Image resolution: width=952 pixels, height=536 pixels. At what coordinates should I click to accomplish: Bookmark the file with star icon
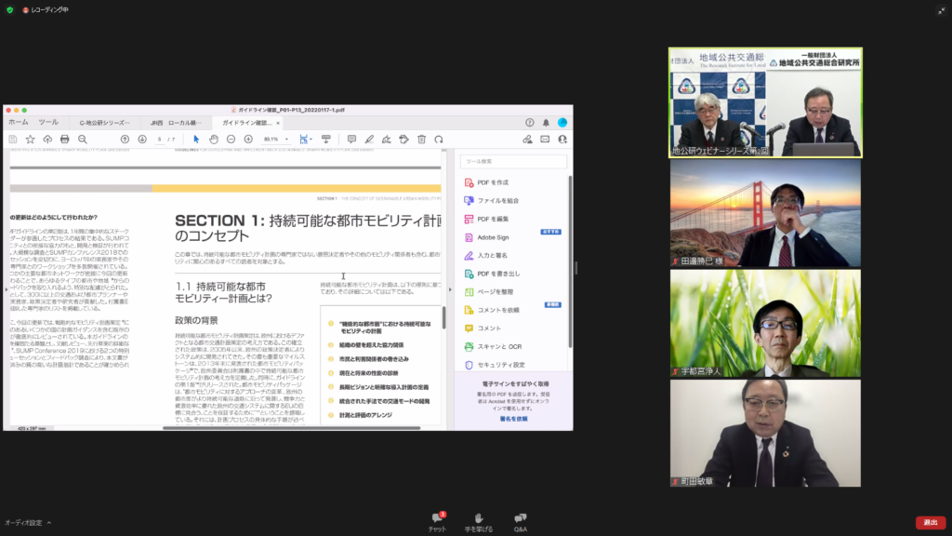(x=31, y=139)
